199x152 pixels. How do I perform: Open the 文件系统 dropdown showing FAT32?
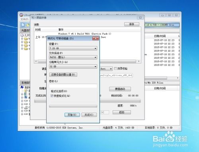coord(73,57)
